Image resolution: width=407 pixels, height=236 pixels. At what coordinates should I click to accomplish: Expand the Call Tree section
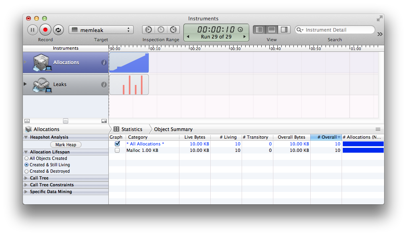pos(26,178)
